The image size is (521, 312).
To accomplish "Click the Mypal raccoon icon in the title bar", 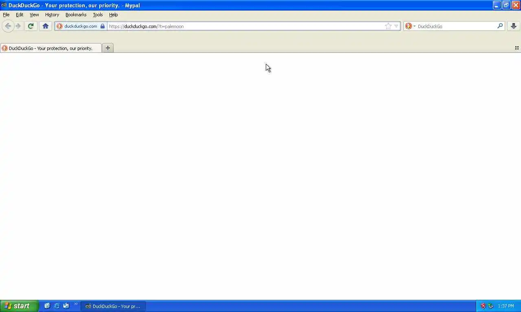I will pyautogui.click(x=4, y=5).
